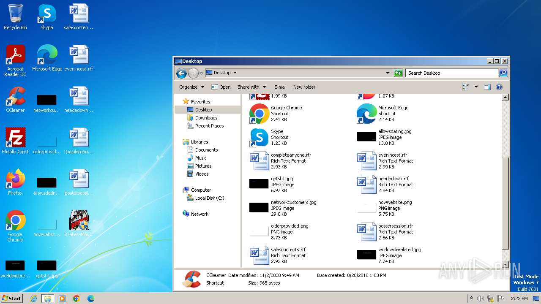Click Skype shortcut in Explorer list
541x304 pixels.
[269, 137]
